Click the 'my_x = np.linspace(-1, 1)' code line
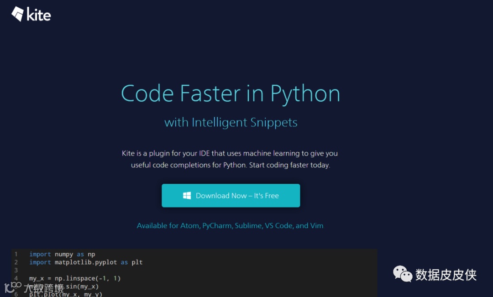 [x=75, y=278]
